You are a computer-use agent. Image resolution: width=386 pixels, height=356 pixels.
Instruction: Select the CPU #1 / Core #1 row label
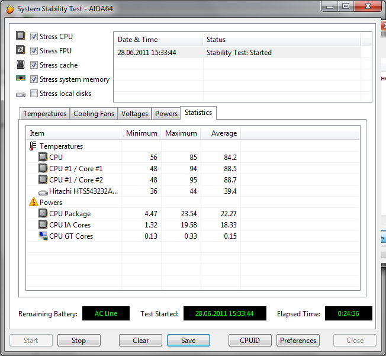76,168
